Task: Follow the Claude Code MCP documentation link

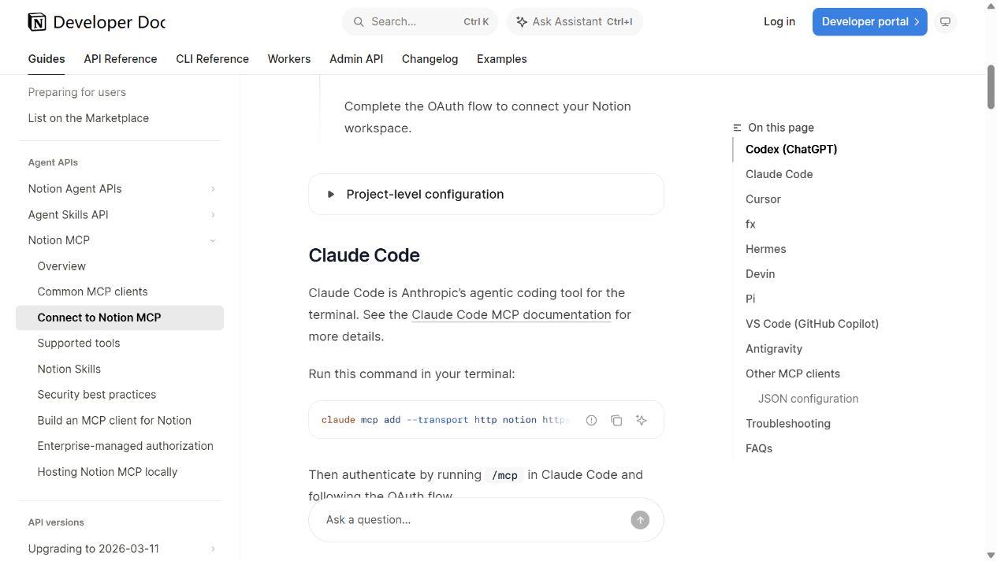Action: click(512, 314)
